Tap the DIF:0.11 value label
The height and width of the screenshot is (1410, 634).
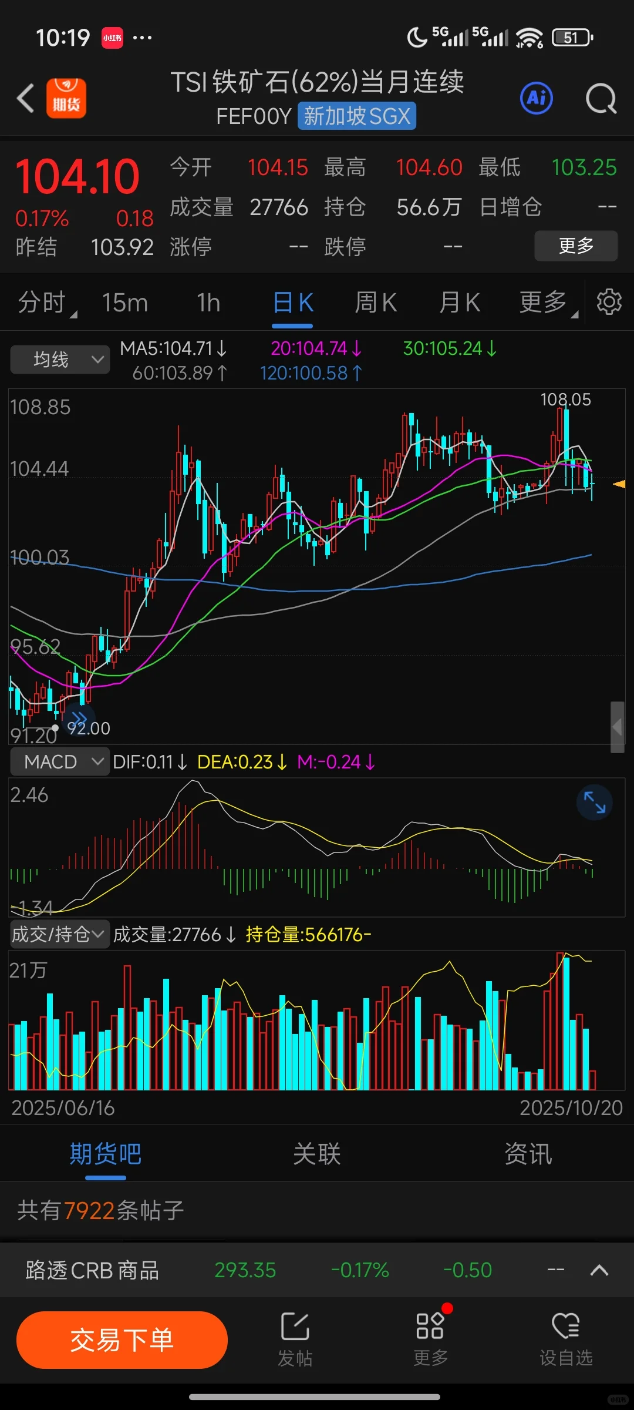tap(150, 762)
